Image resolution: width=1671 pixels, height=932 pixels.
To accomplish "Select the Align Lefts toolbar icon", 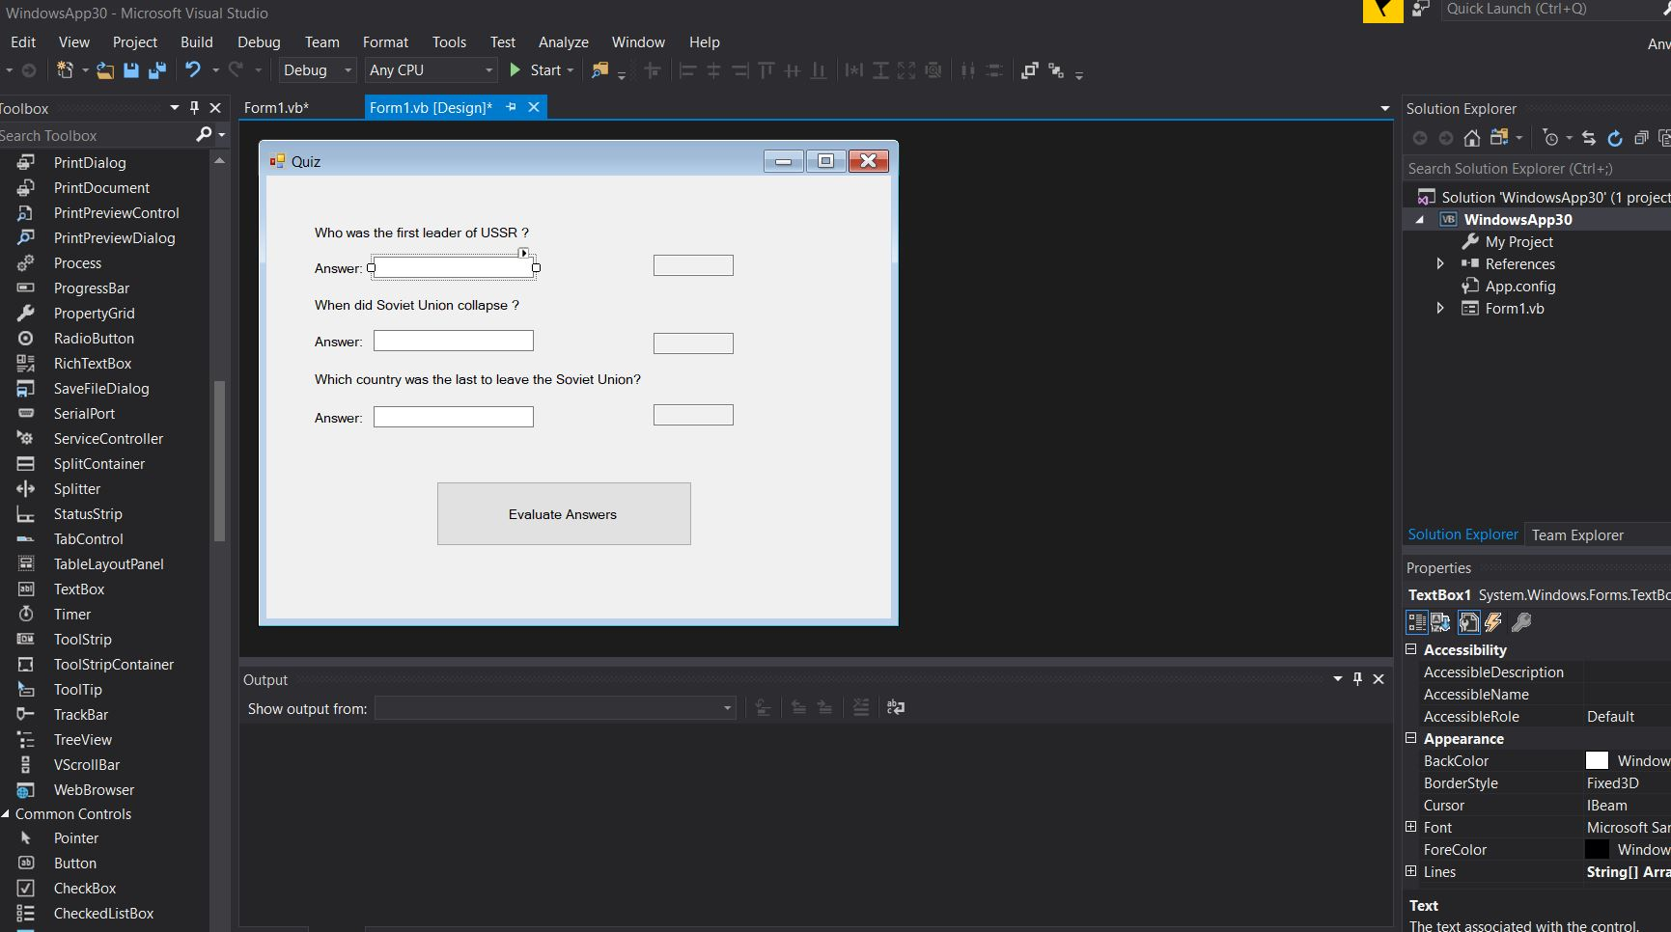I will coord(687,69).
